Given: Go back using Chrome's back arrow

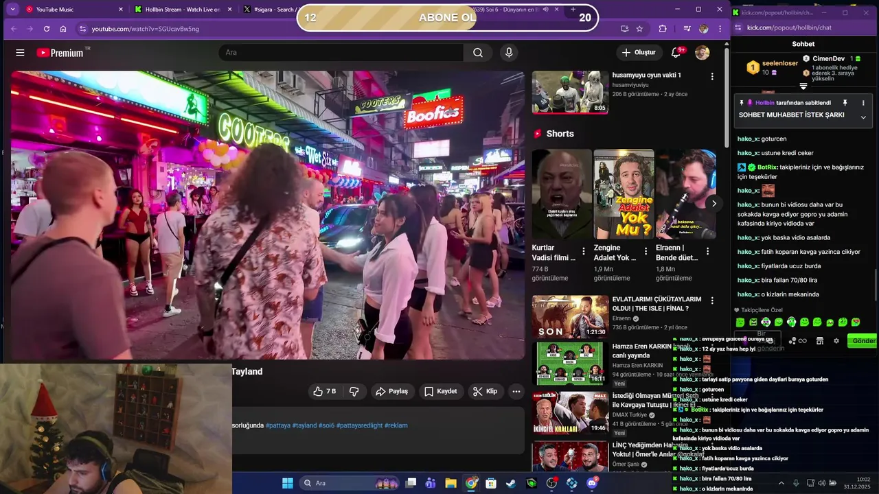Looking at the screenshot, I should coord(14,29).
